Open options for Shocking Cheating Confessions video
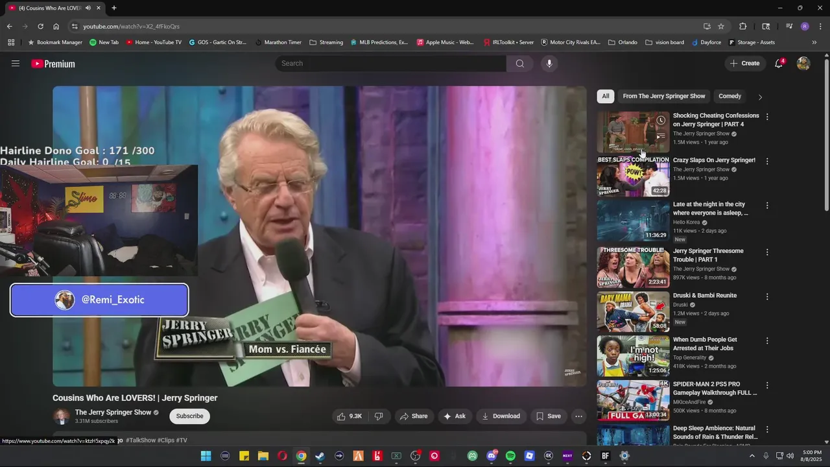 767,117
